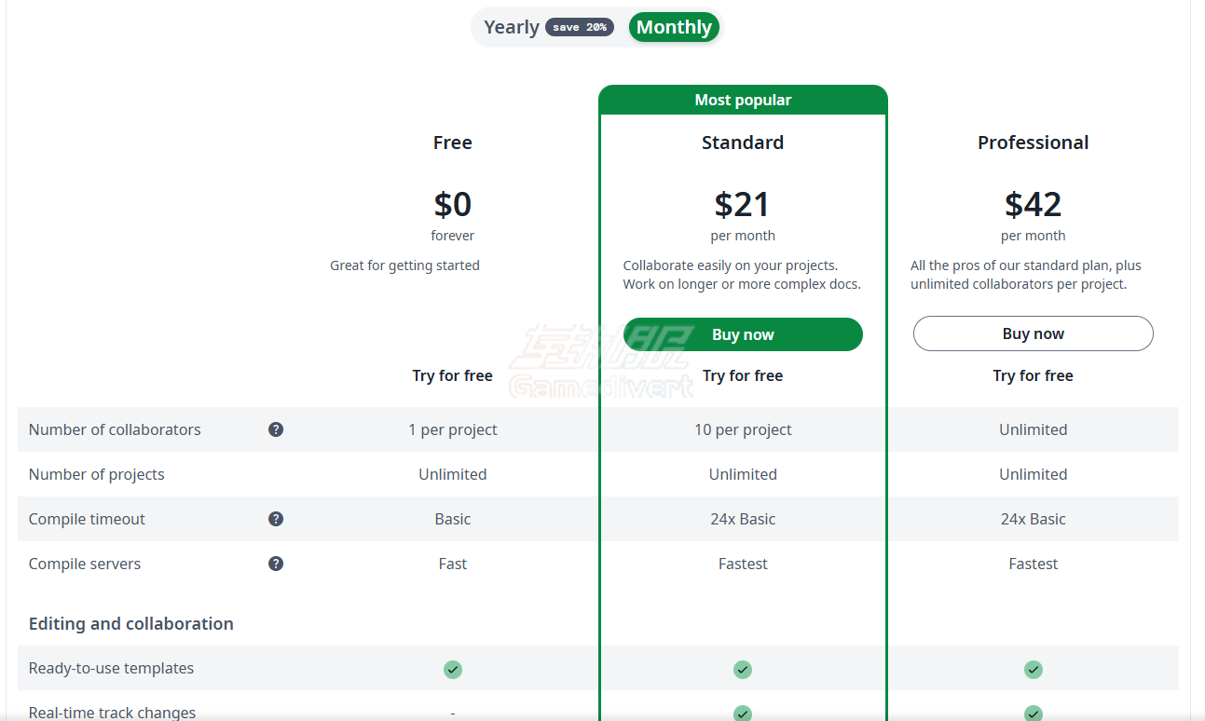Screen dimensions: 1205x721
Task: Click help icon beside Compile servers
Action: pyautogui.click(x=276, y=564)
